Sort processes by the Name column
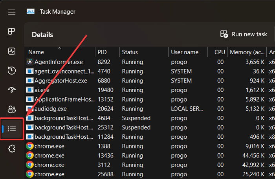The image size is (275, 179). 36,52
